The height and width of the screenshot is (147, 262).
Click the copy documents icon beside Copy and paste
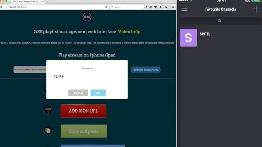click(x=48, y=131)
